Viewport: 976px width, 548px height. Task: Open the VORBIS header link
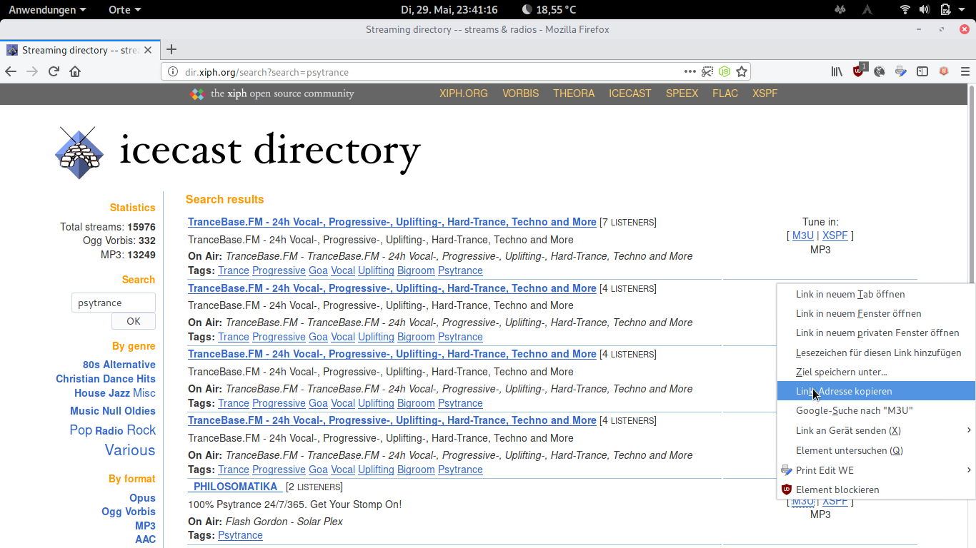click(521, 93)
